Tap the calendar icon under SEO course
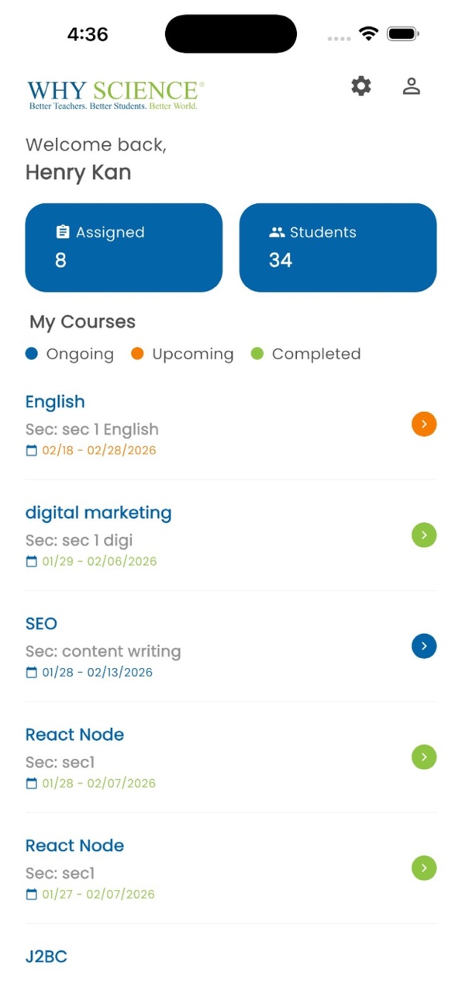 pyautogui.click(x=32, y=672)
